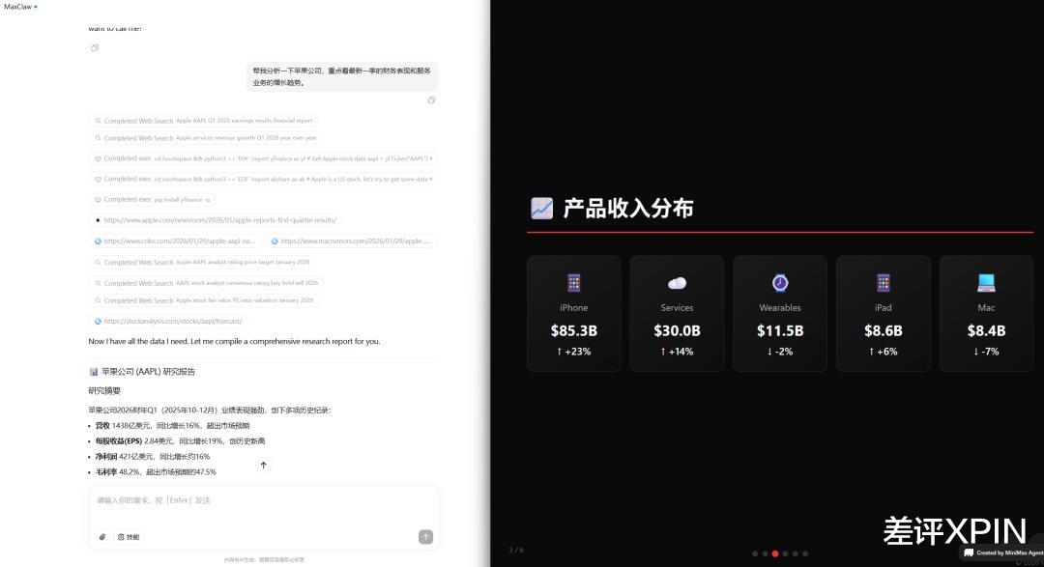This screenshot has width=1044, height=567.
Task: Click the 研究摘要 subheading
Action: (x=104, y=390)
